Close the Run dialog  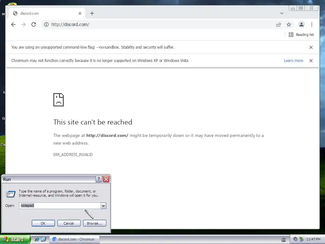coord(106,179)
